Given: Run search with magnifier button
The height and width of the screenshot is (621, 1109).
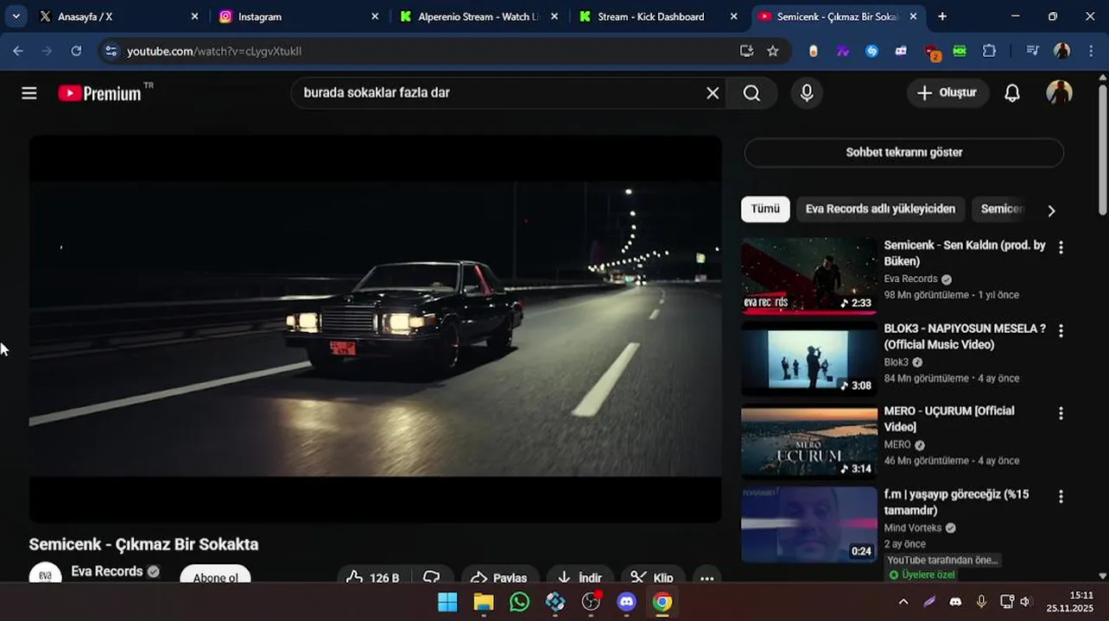Looking at the screenshot, I should 751,93.
